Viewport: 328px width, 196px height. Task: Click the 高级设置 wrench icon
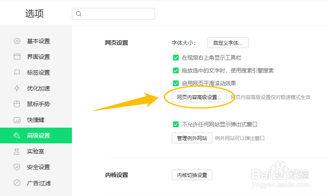click(x=17, y=136)
